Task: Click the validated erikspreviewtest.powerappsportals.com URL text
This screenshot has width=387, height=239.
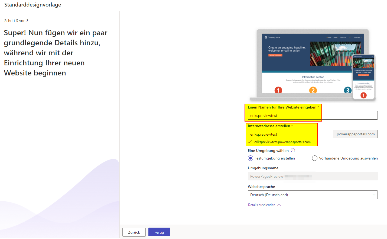Action: pos(282,142)
